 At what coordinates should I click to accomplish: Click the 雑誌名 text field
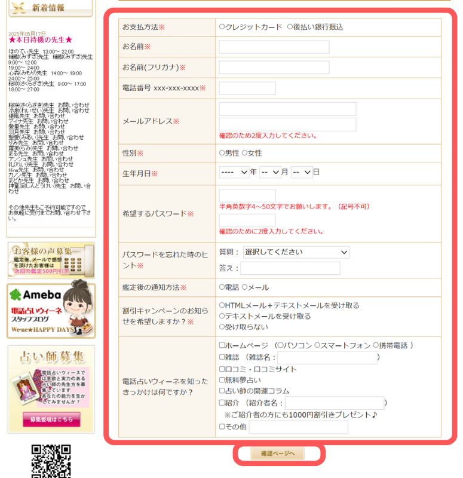[x=327, y=357]
